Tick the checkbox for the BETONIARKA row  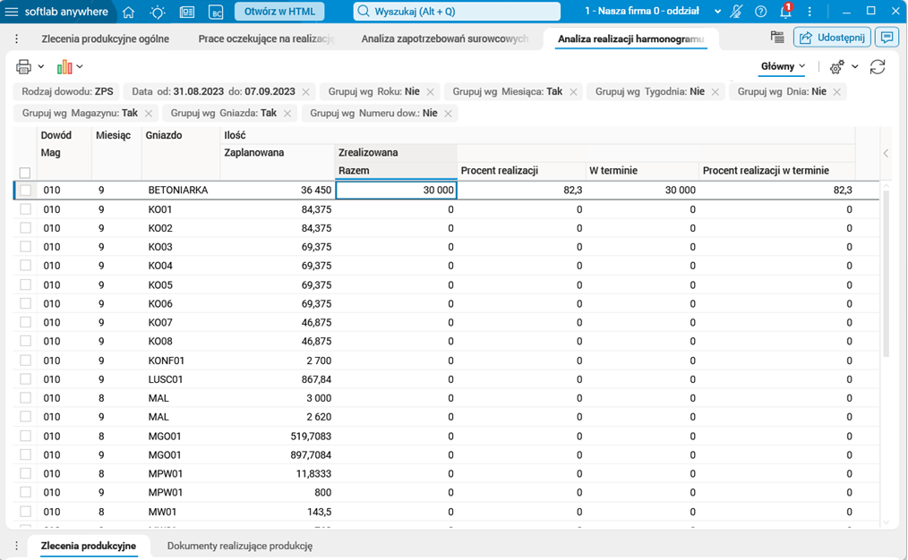25,191
